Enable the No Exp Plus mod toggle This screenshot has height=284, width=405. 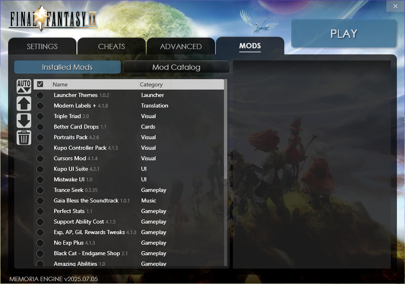(40, 243)
